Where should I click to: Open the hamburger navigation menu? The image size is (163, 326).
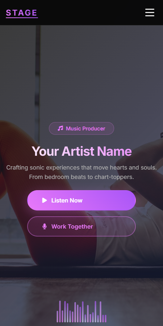tap(150, 12)
